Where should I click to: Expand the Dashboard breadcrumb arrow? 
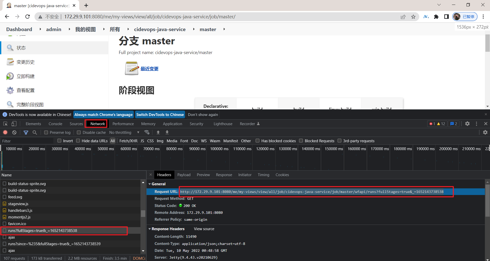[x=40, y=29]
